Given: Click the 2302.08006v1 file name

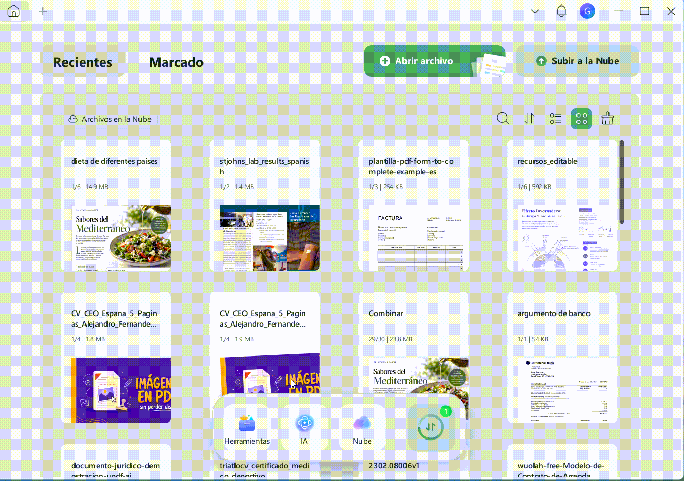Looking at the screenshot, I should (394, 466).
